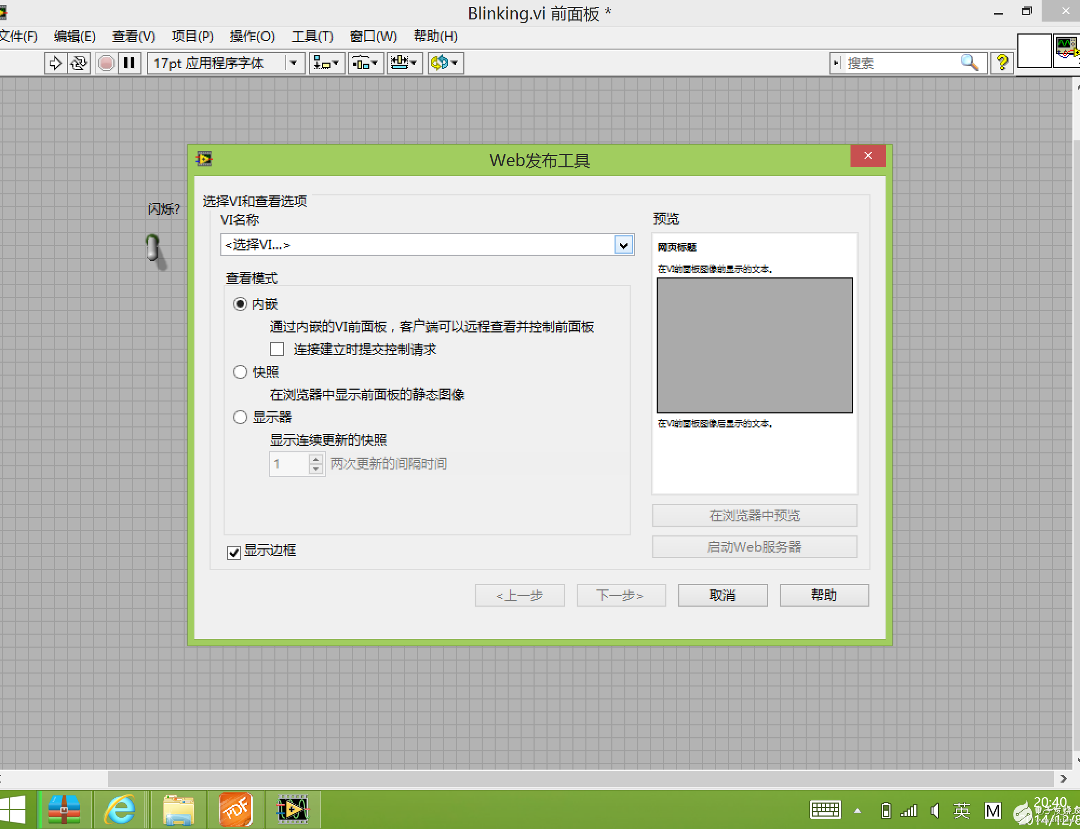Open the Reorder toolbar dropdown

point(446,63)
